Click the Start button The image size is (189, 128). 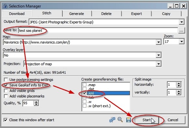tap(146, 120)
